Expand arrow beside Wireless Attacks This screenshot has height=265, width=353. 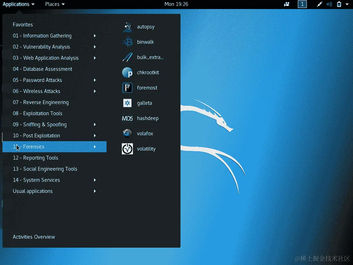point(95,91)
